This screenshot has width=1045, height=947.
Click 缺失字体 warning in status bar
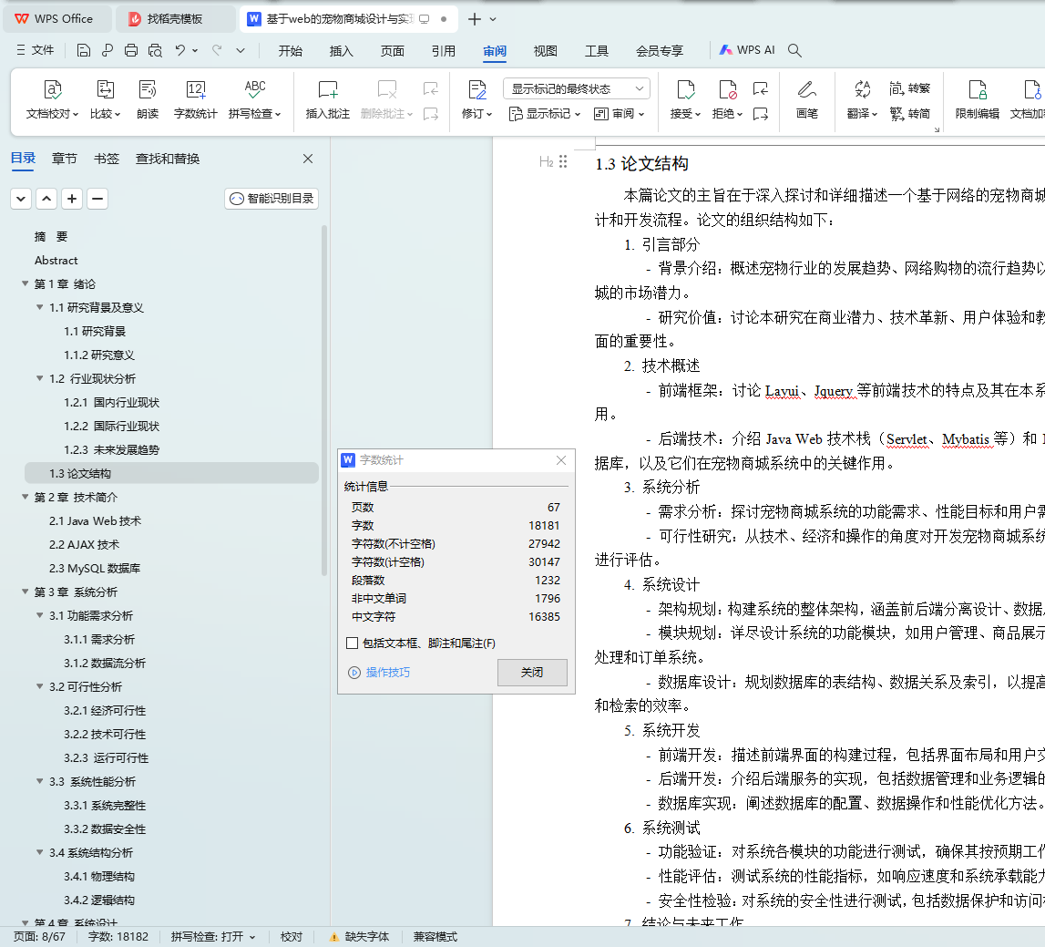[x=359, y=937]
